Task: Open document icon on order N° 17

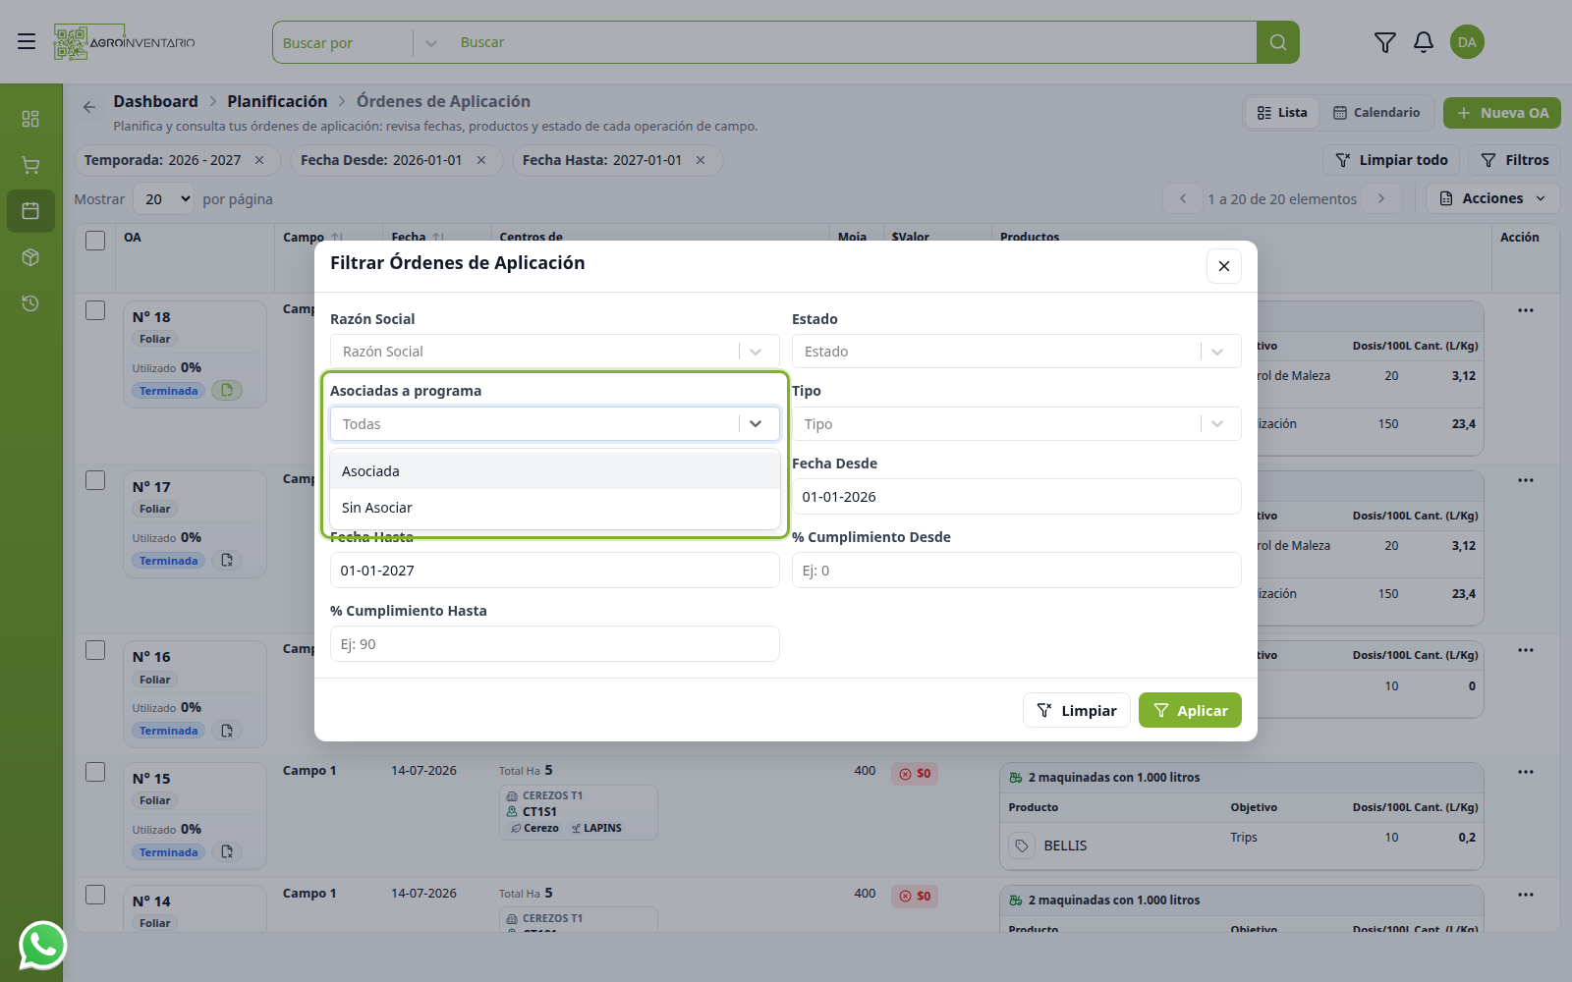Action: pos(227,560)
